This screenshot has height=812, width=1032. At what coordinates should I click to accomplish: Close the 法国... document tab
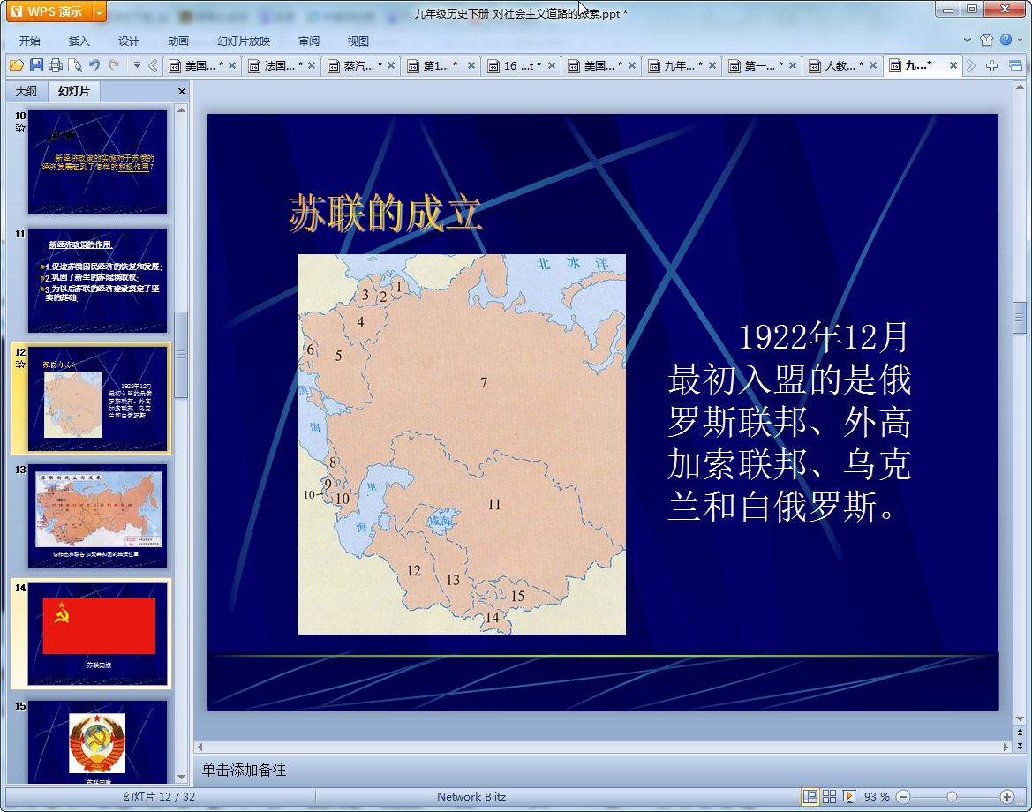(312, 66)
